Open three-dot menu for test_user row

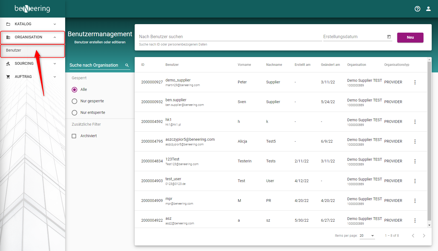415,181
